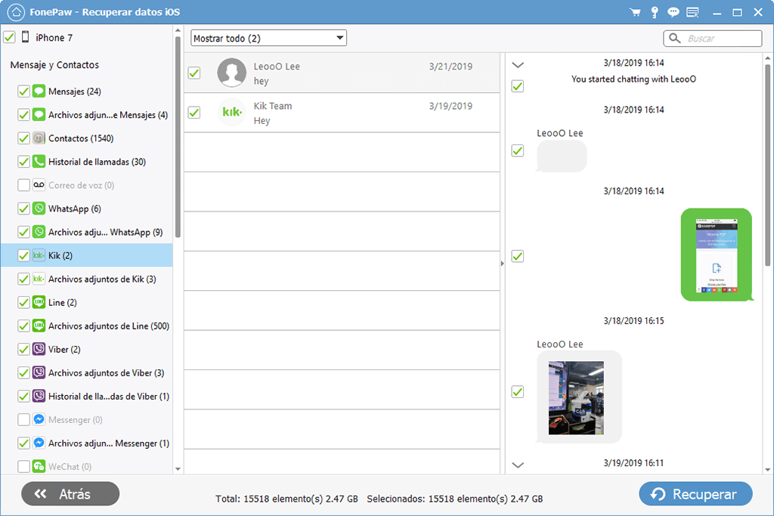Uncheck the Contactos (1540) checkbox
774x516 pixels.
[23, 138]
